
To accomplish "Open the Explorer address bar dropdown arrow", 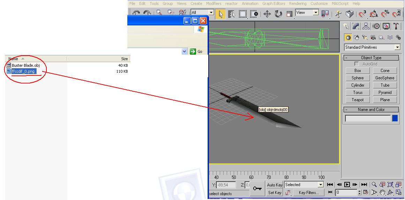I will [185, 51].
